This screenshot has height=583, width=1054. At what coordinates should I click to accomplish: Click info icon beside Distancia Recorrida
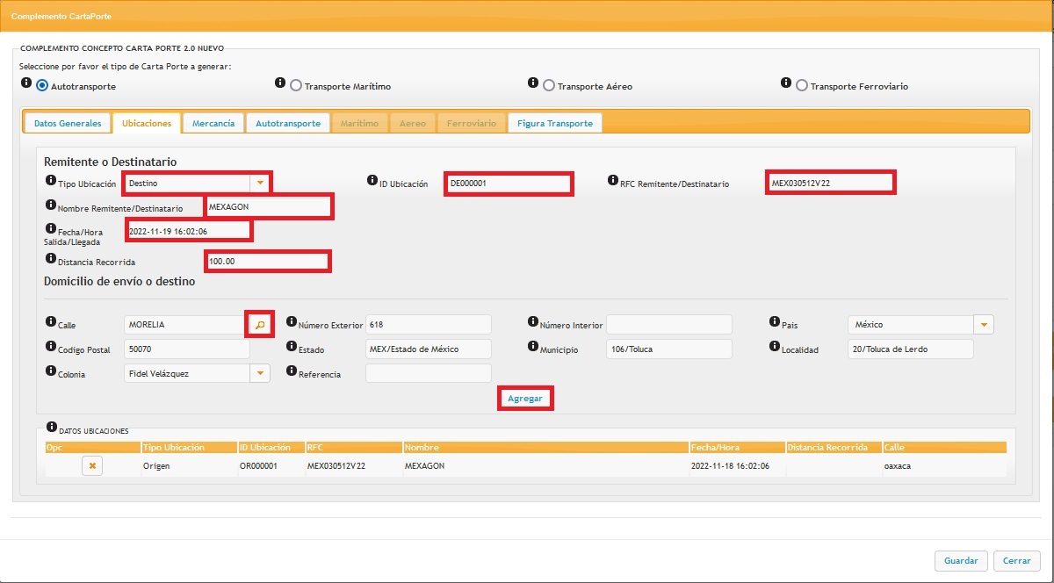(50, 258)
